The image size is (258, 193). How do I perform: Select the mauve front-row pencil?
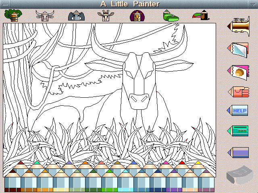coord(206,181)
